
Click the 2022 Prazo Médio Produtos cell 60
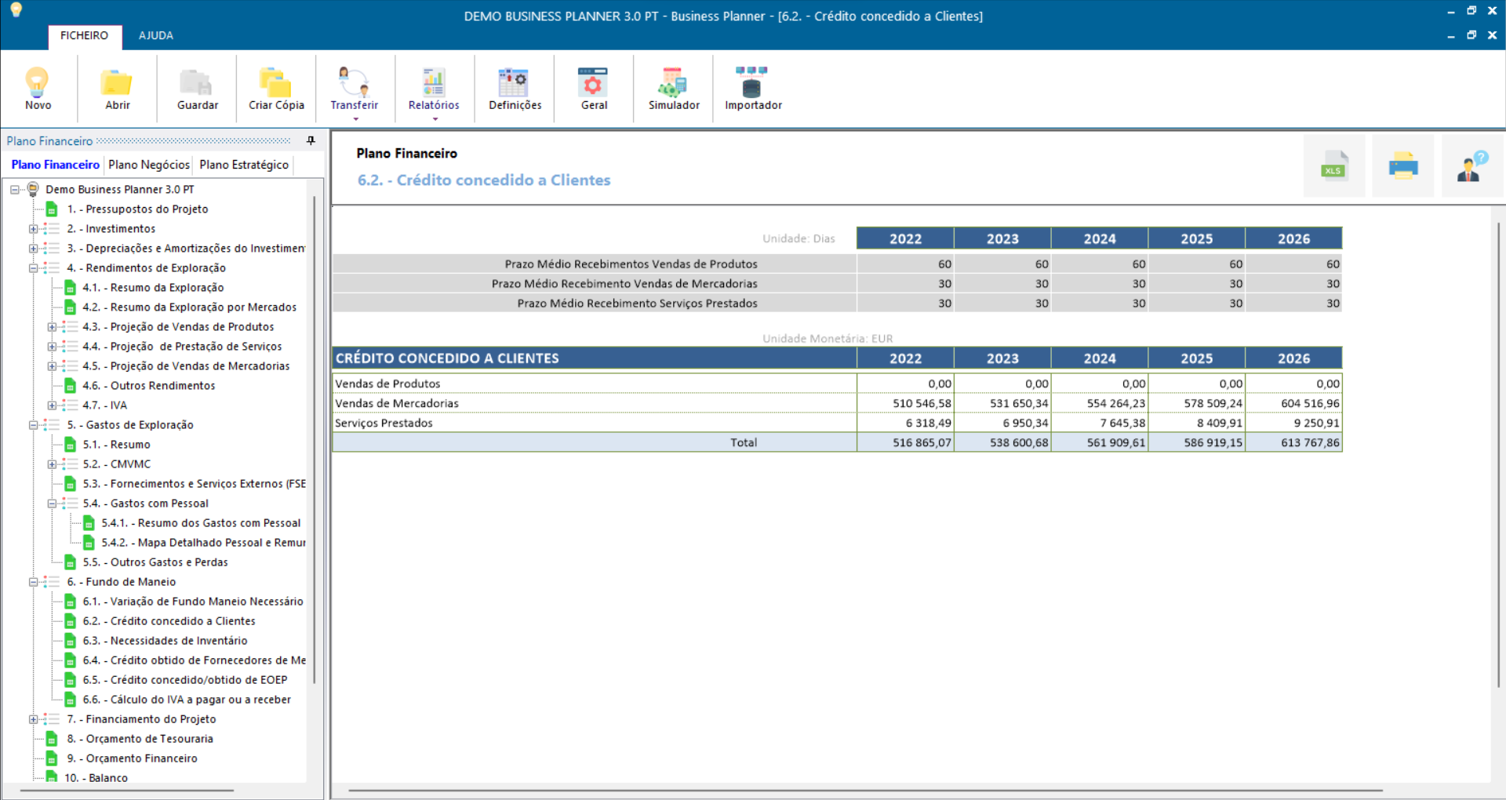tap(905, 264)
